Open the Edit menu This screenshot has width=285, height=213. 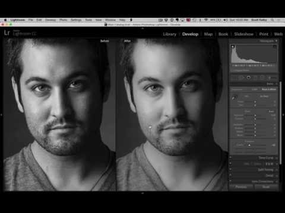(x=39, y=20)
